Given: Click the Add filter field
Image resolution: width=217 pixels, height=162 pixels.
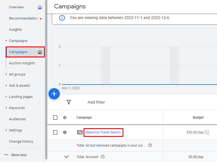Looking at the screenshot, I should (96, 102).
